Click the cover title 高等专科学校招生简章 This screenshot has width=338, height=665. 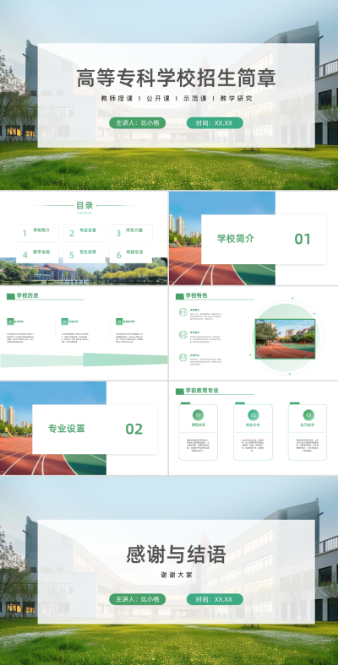pyautogui.click(x=177, y=78)
